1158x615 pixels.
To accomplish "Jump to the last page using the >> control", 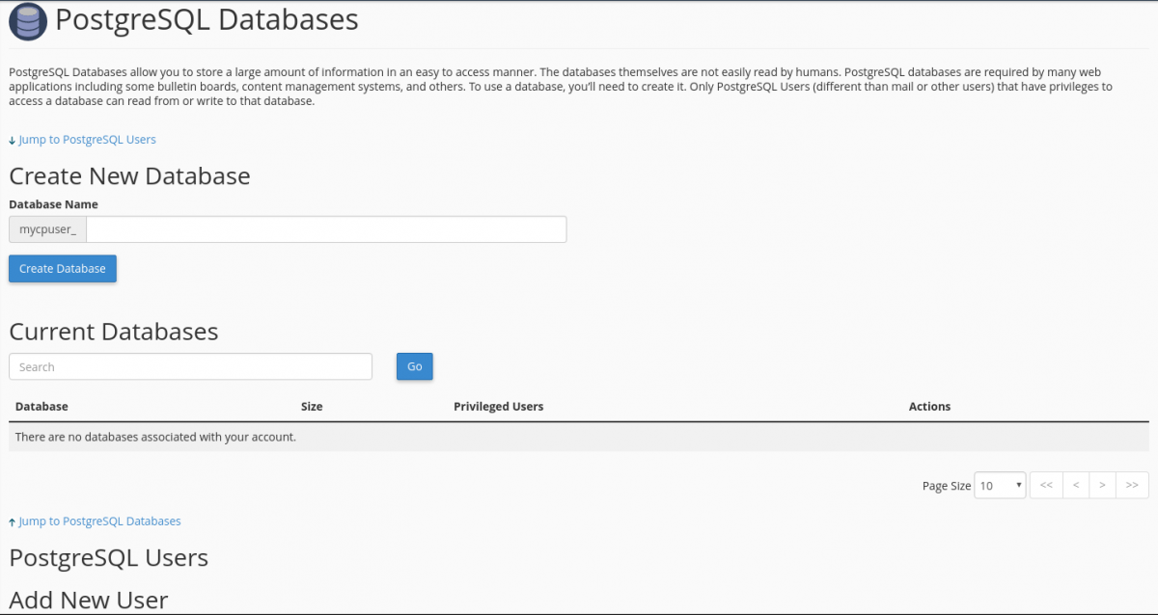I will coord(1132,485).
